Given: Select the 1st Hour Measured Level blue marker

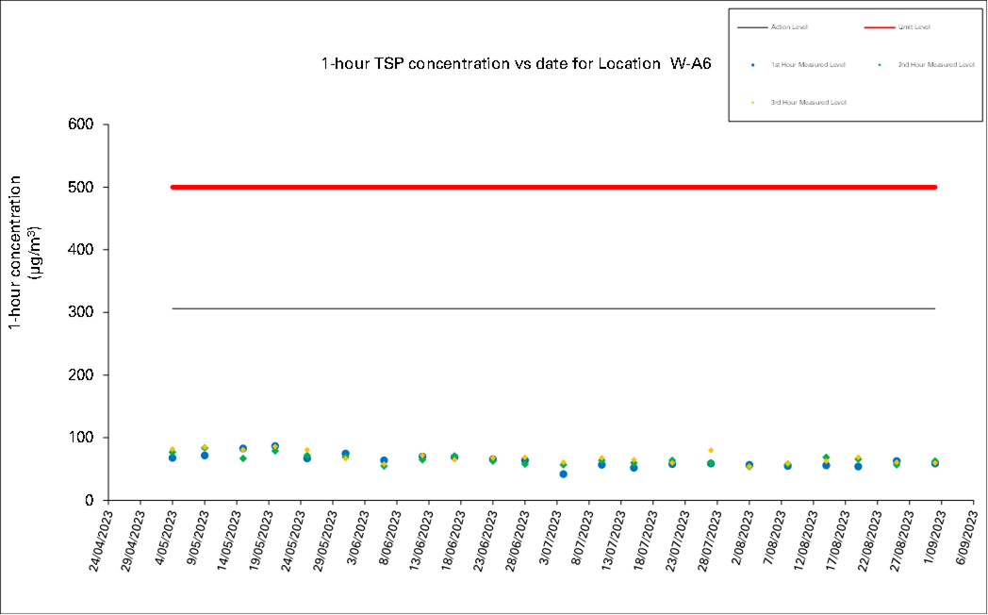Looking at the screenshot, I should point(753,64).
